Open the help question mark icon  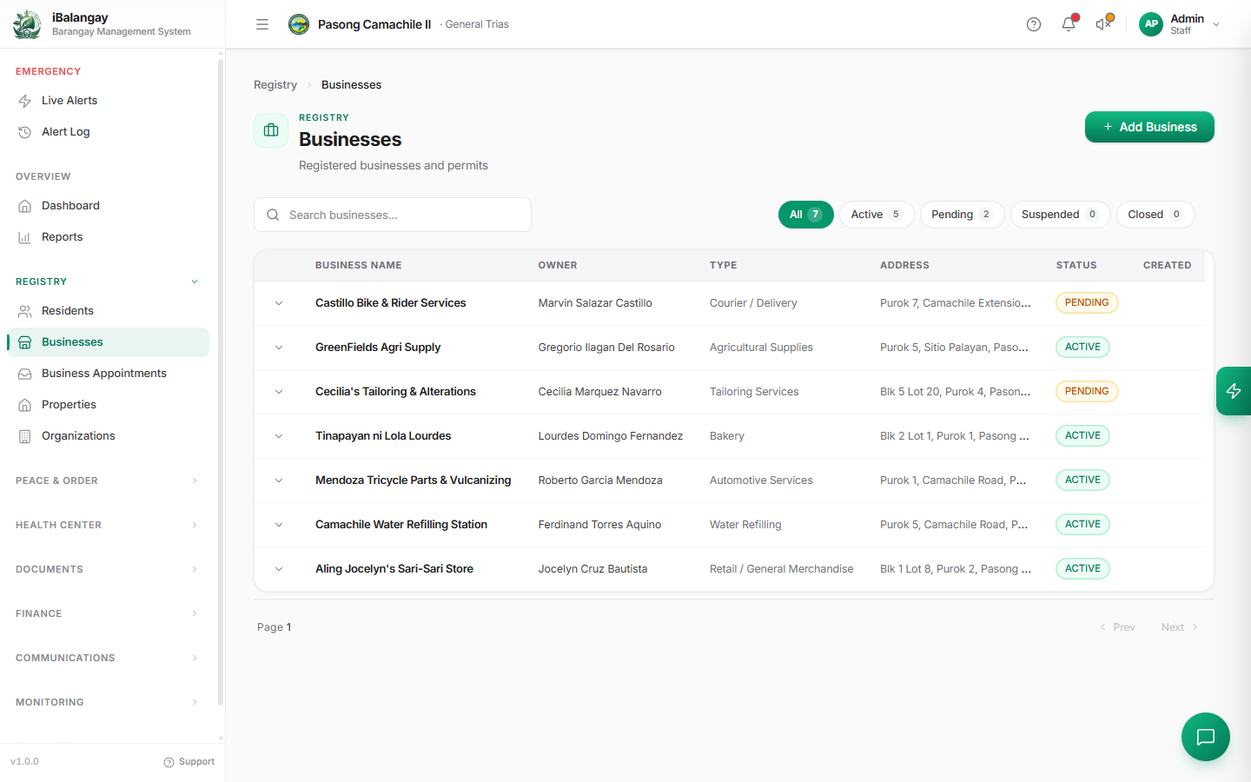click(1034, 24)
